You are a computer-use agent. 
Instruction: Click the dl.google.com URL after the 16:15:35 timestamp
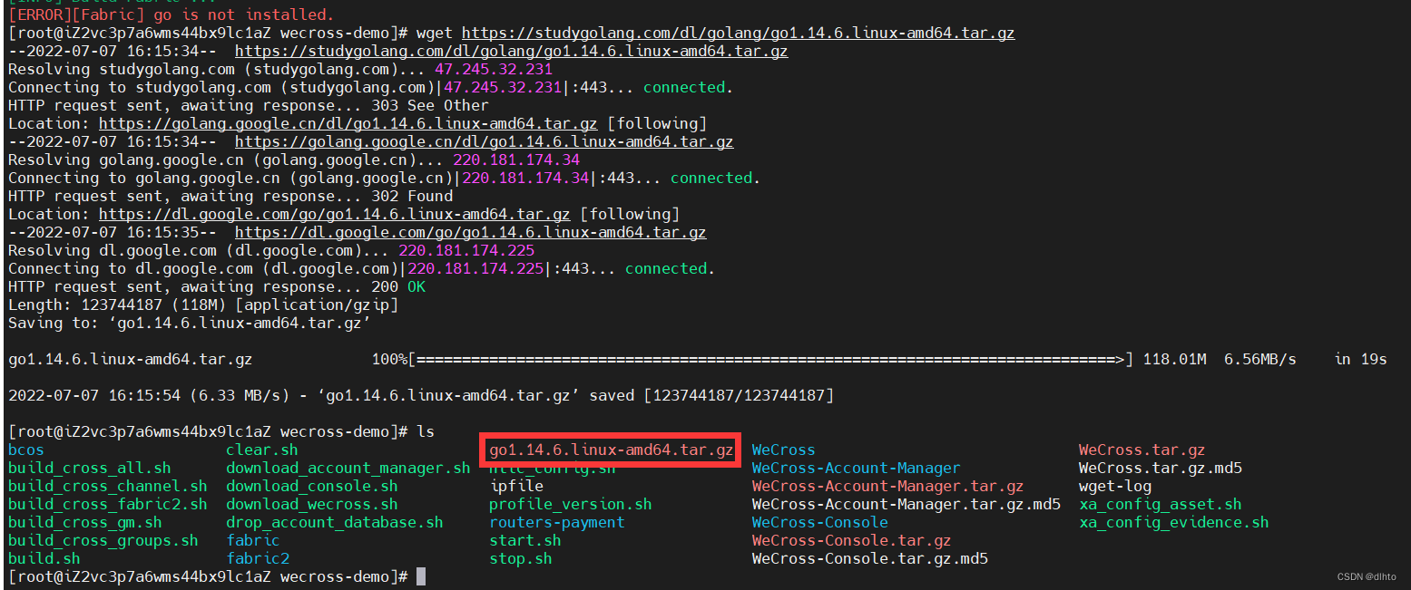point(471,233)
